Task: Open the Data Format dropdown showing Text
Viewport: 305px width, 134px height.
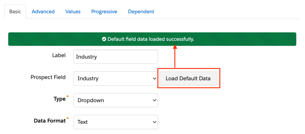Action: (x=116, y=122)
